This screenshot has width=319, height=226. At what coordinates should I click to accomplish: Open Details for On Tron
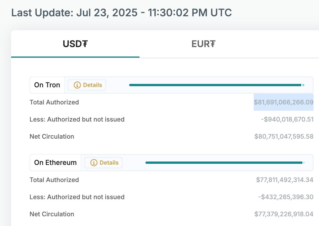(87, 85)
